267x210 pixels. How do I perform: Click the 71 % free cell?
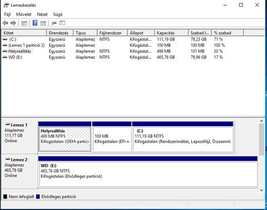218,39
